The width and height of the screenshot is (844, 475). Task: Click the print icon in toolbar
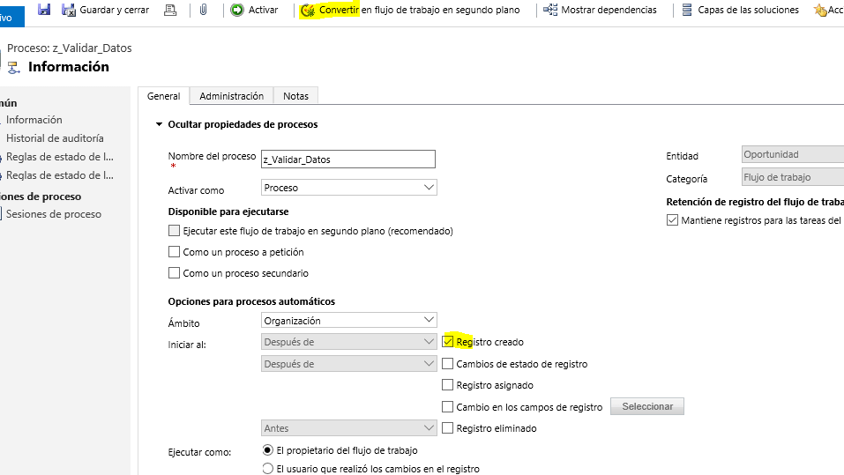[x=170, y=10]
